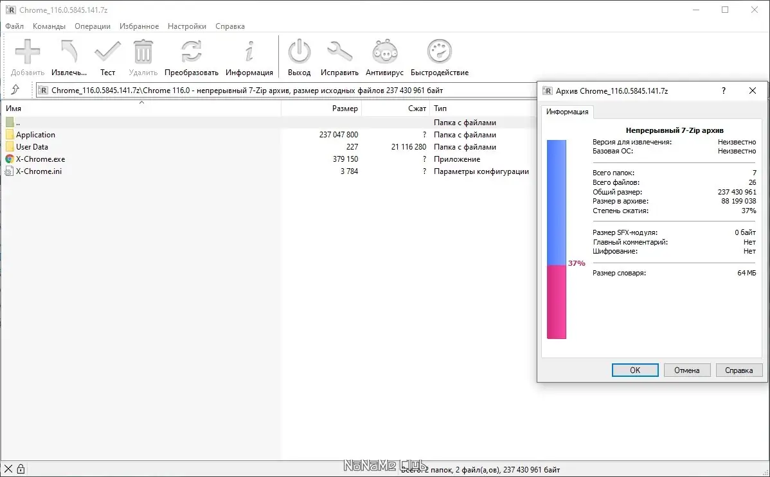Sort by the Тип column header

pos(483,108)
